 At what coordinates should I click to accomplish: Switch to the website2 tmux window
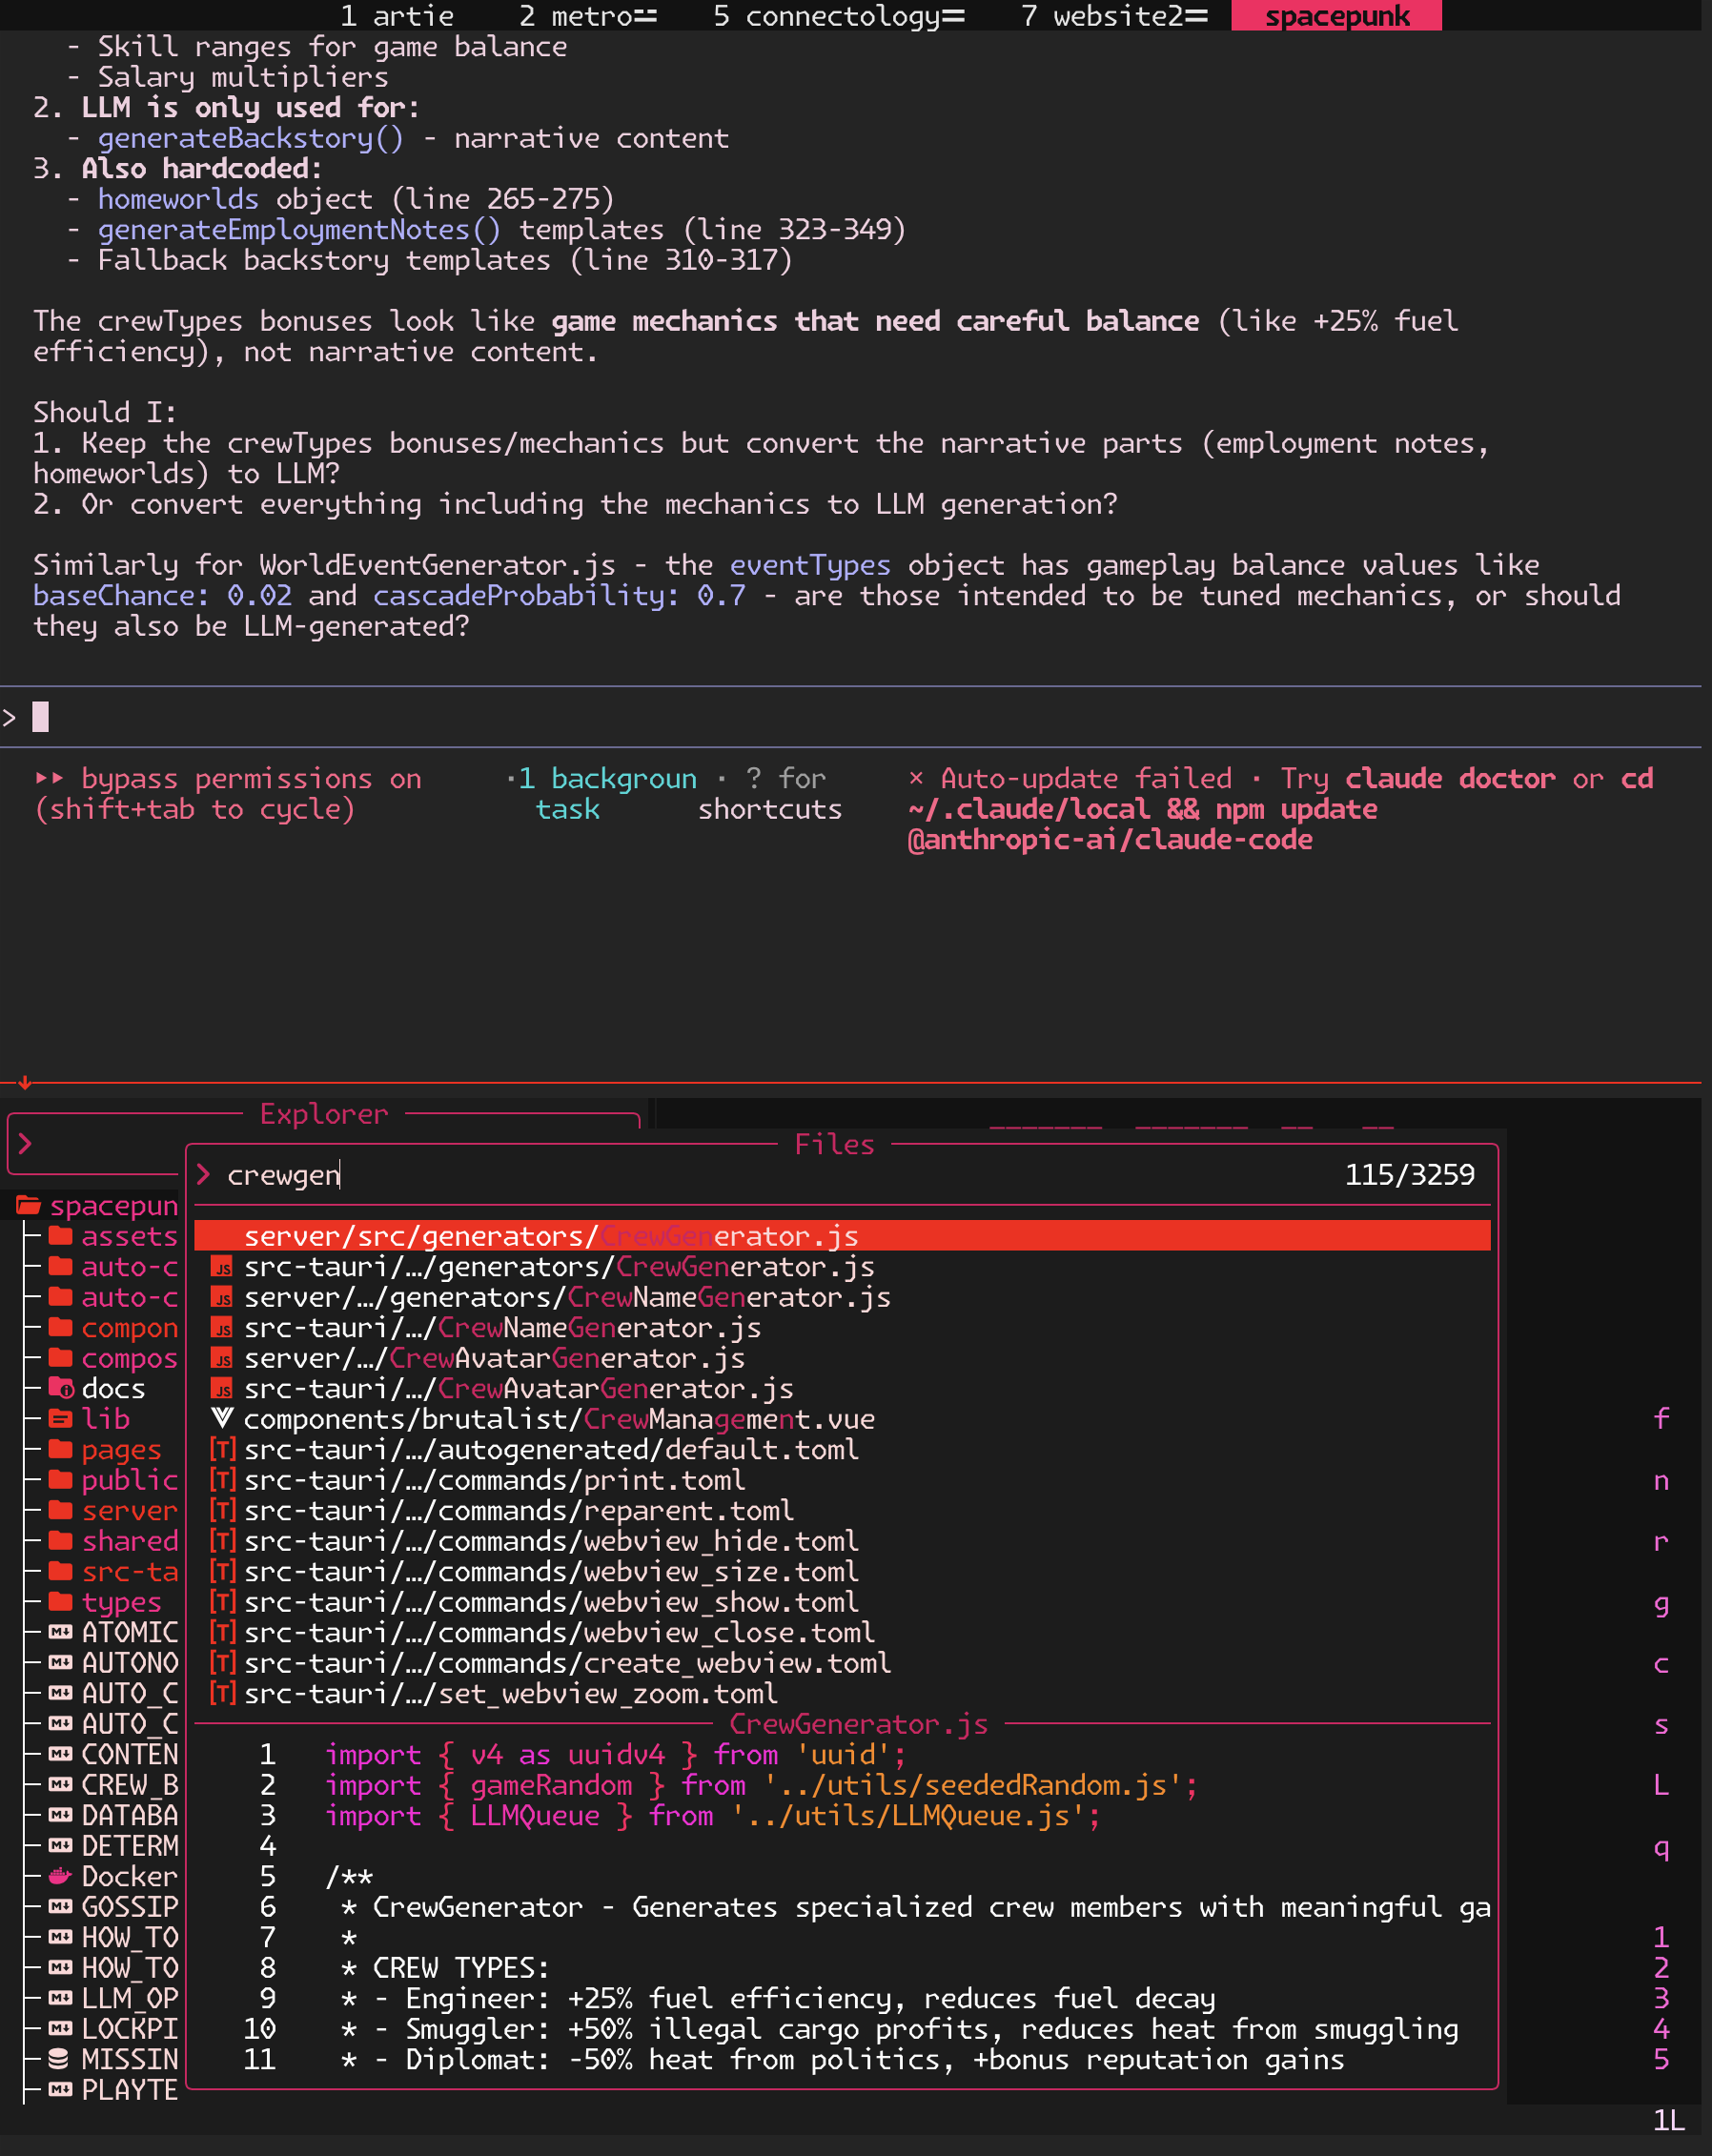pos(1110,16)
